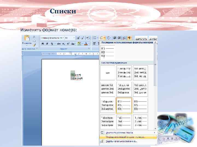Select the '1st.остров' numbering format
197x147 pixels.
108,122
